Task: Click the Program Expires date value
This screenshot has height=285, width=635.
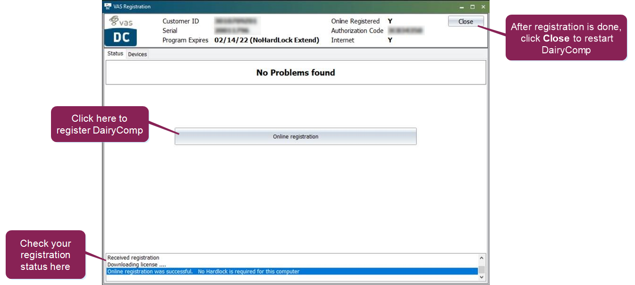Action: 267,40
